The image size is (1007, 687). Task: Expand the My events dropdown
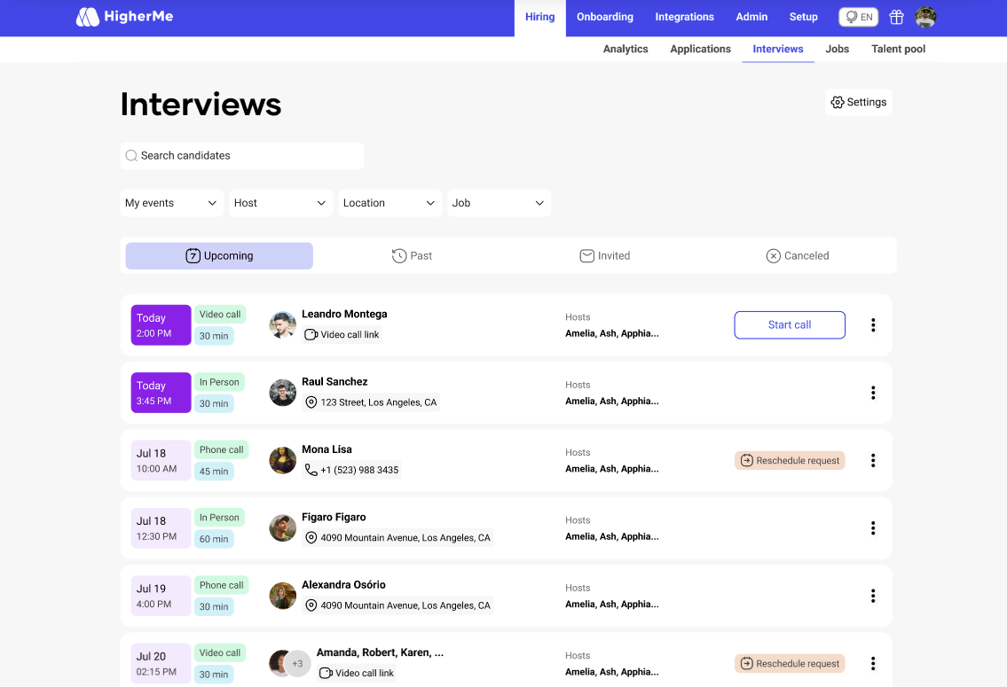(171, 203)
